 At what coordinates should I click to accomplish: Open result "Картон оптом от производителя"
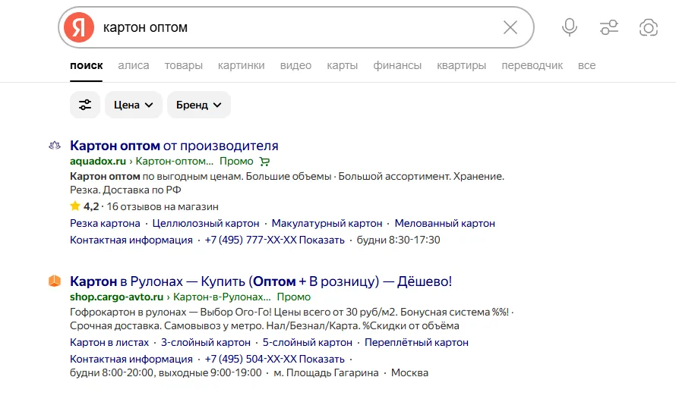(x=174, y=146)
